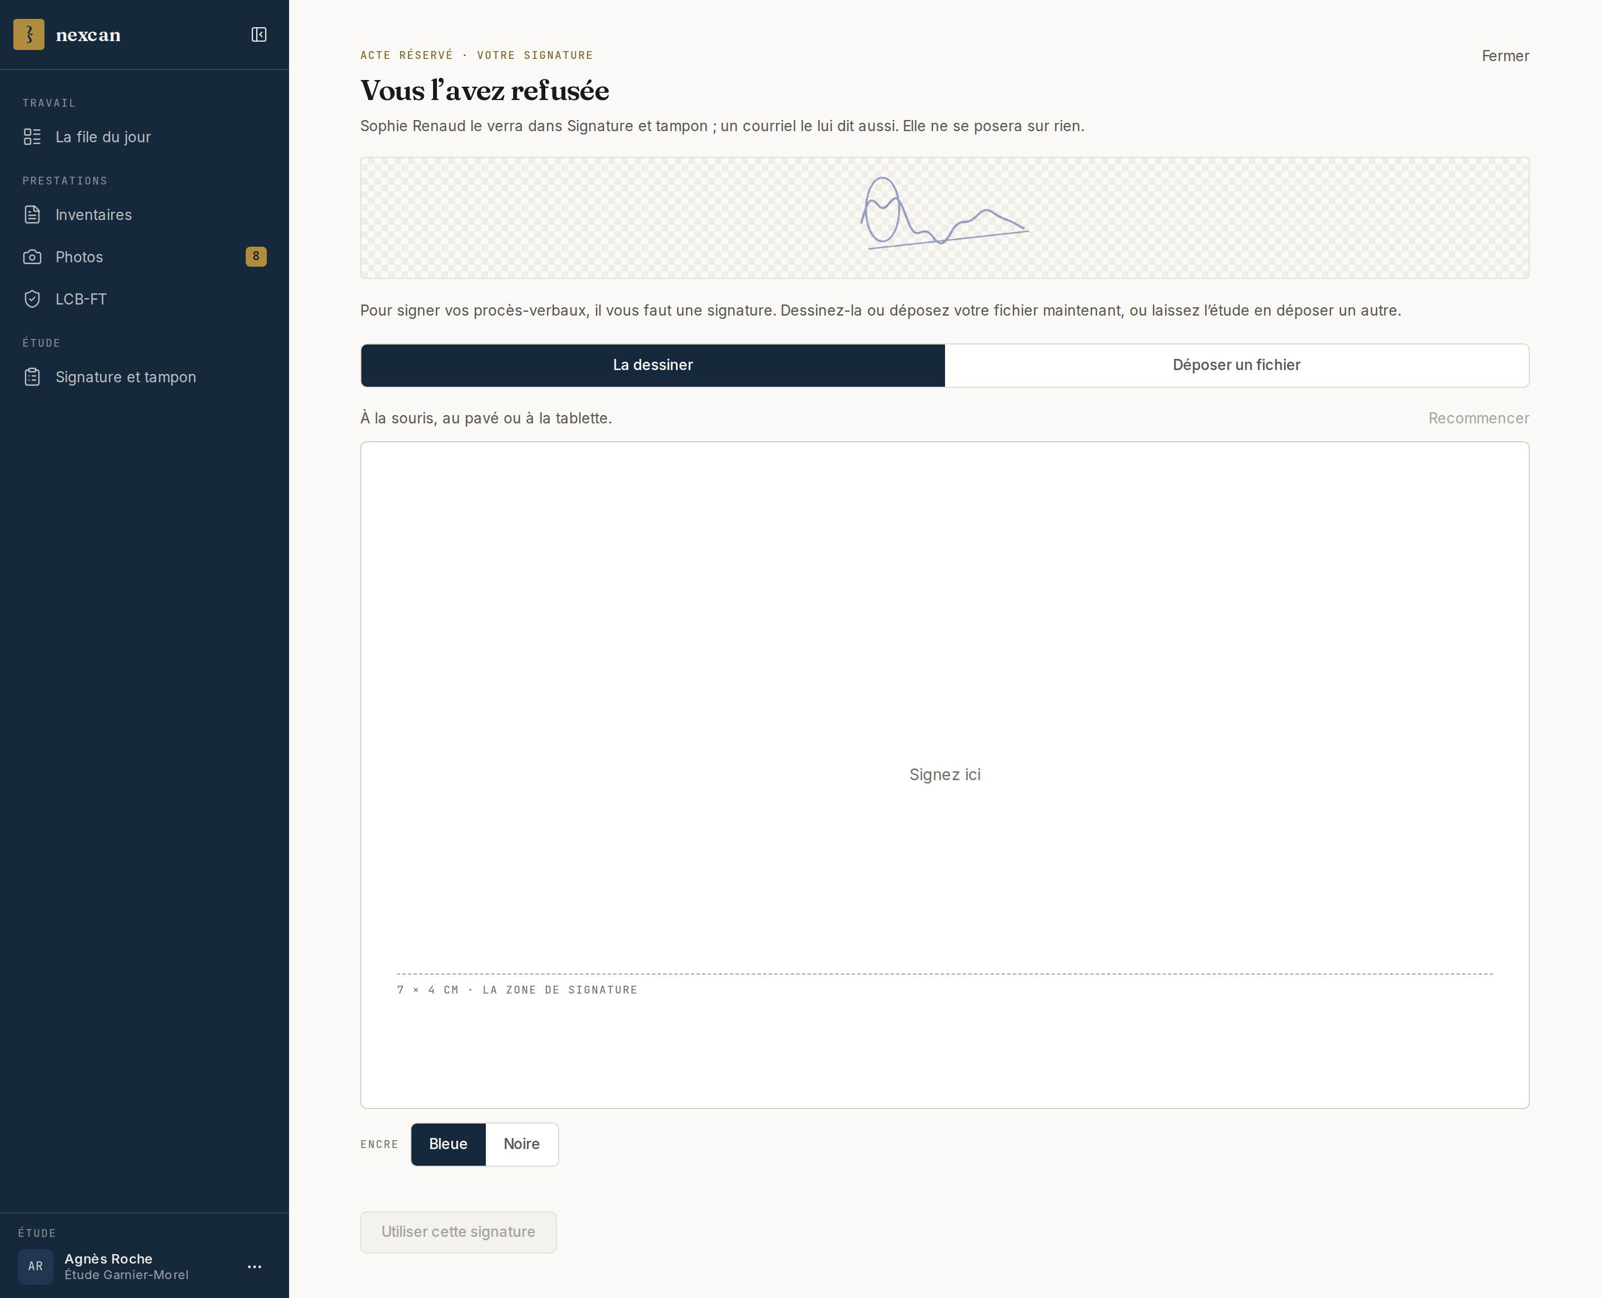The image size is (1601, 1298).
Task: Open the Photos badge showing 8
Action: (256, 257)
